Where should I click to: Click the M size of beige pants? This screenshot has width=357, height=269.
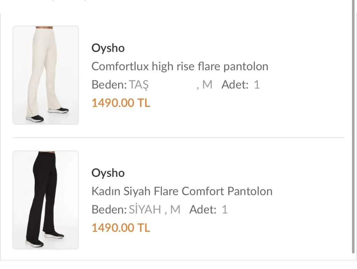[x=207, y=85]
